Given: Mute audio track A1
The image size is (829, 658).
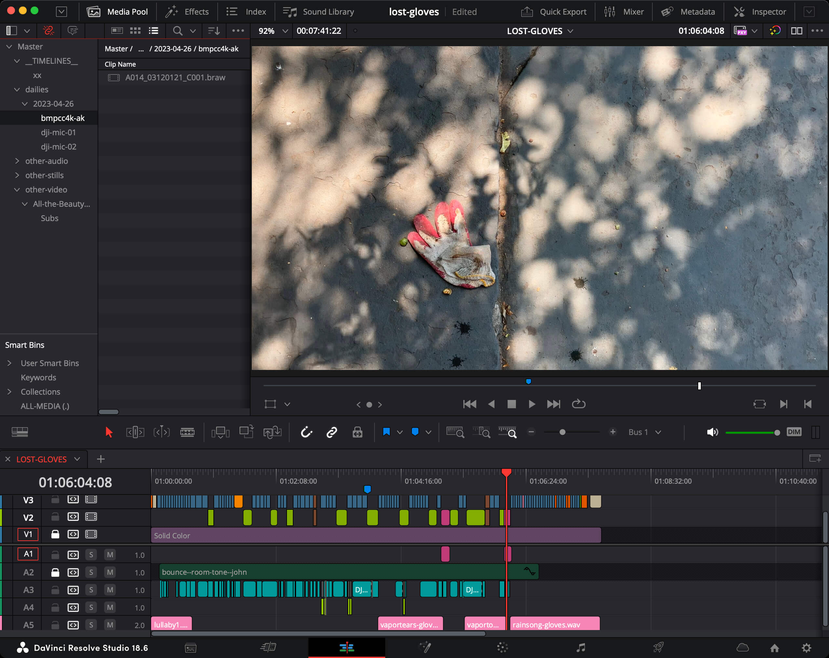Looking at the screenshot, I should pyautogui.click(x=110, y=554).
